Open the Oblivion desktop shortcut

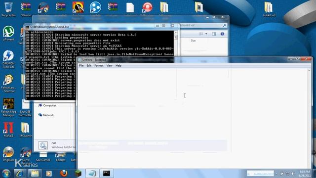click(26, 9)
